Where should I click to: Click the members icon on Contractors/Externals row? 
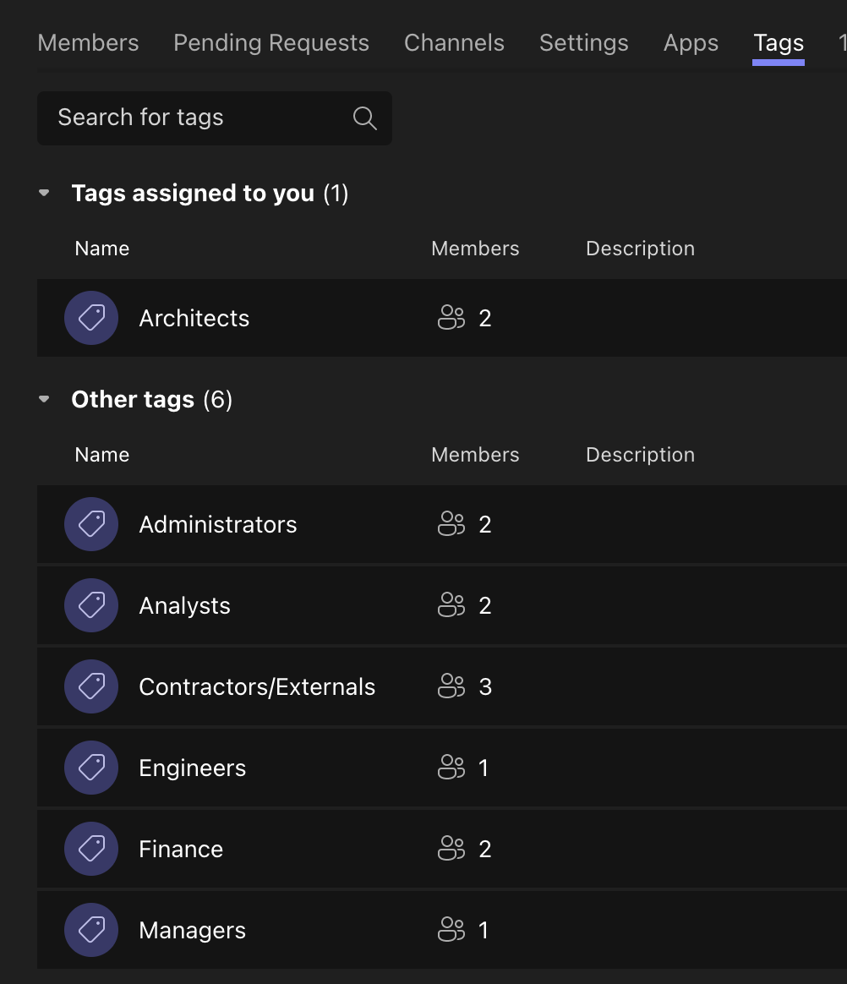451,686
